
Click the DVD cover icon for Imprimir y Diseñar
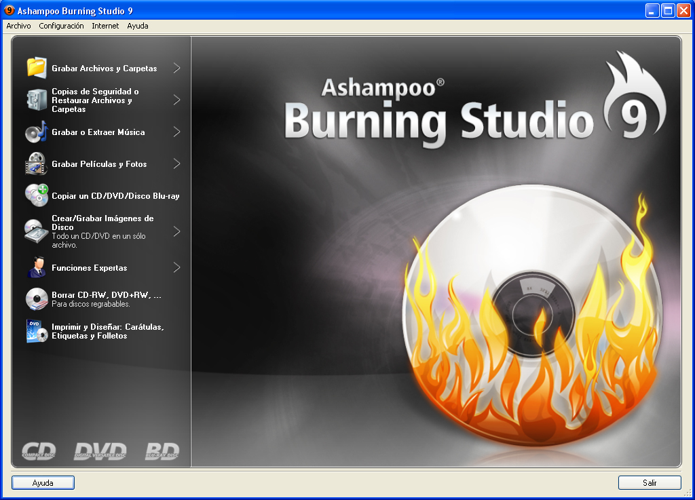(x=37, y=331)
